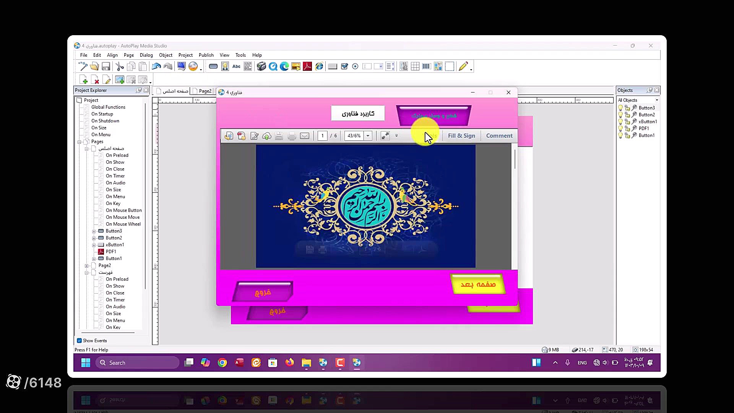
Task: Insert a new Button object from the toolbar
Action: tap(213, 67)
